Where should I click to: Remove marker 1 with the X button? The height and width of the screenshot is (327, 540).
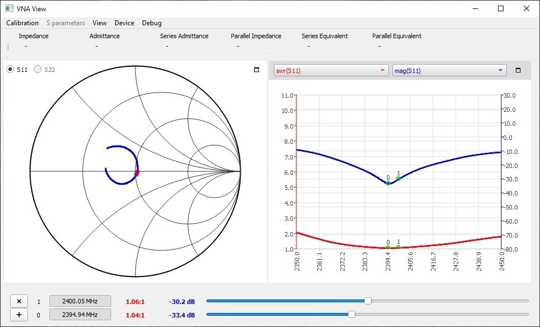tap(19, 301)
